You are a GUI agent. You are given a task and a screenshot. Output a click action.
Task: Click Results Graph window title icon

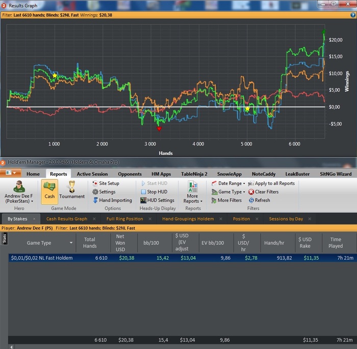pyautogui.click(x=4, y=6)
